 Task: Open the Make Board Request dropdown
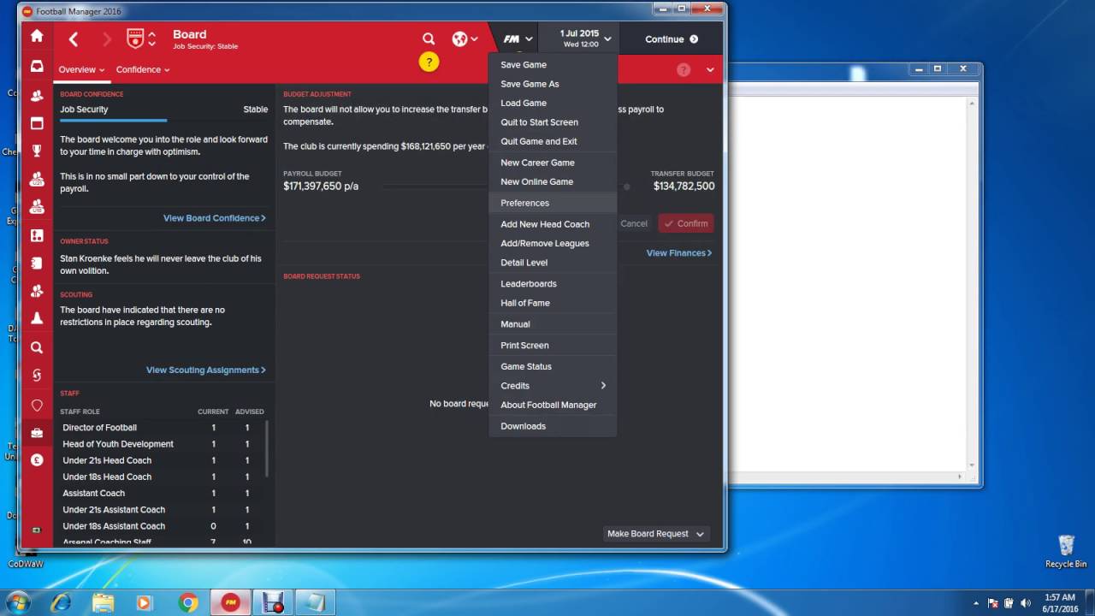[655, 534]
